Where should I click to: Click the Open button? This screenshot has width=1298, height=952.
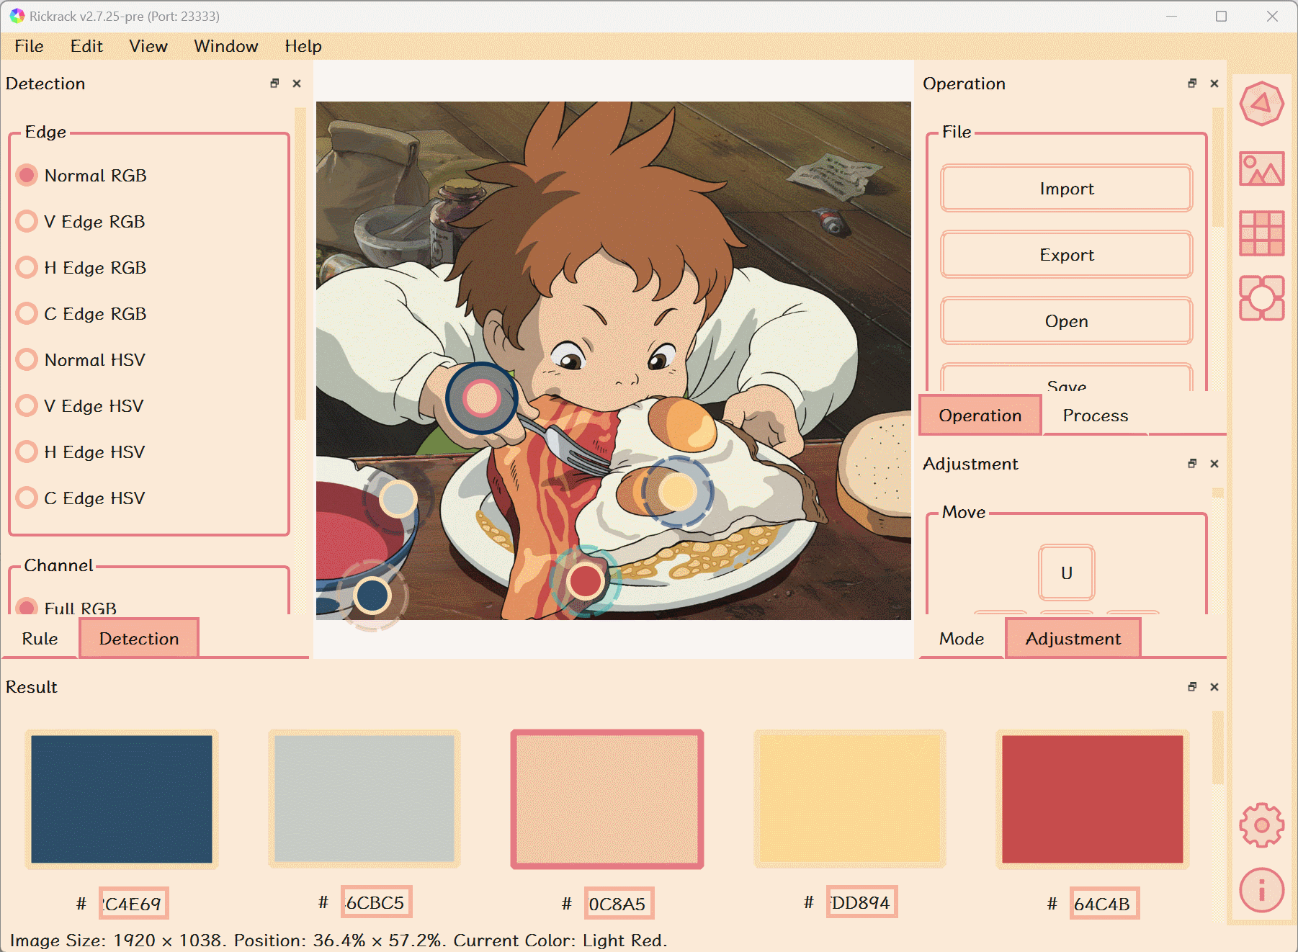[x=1067, y=321]
